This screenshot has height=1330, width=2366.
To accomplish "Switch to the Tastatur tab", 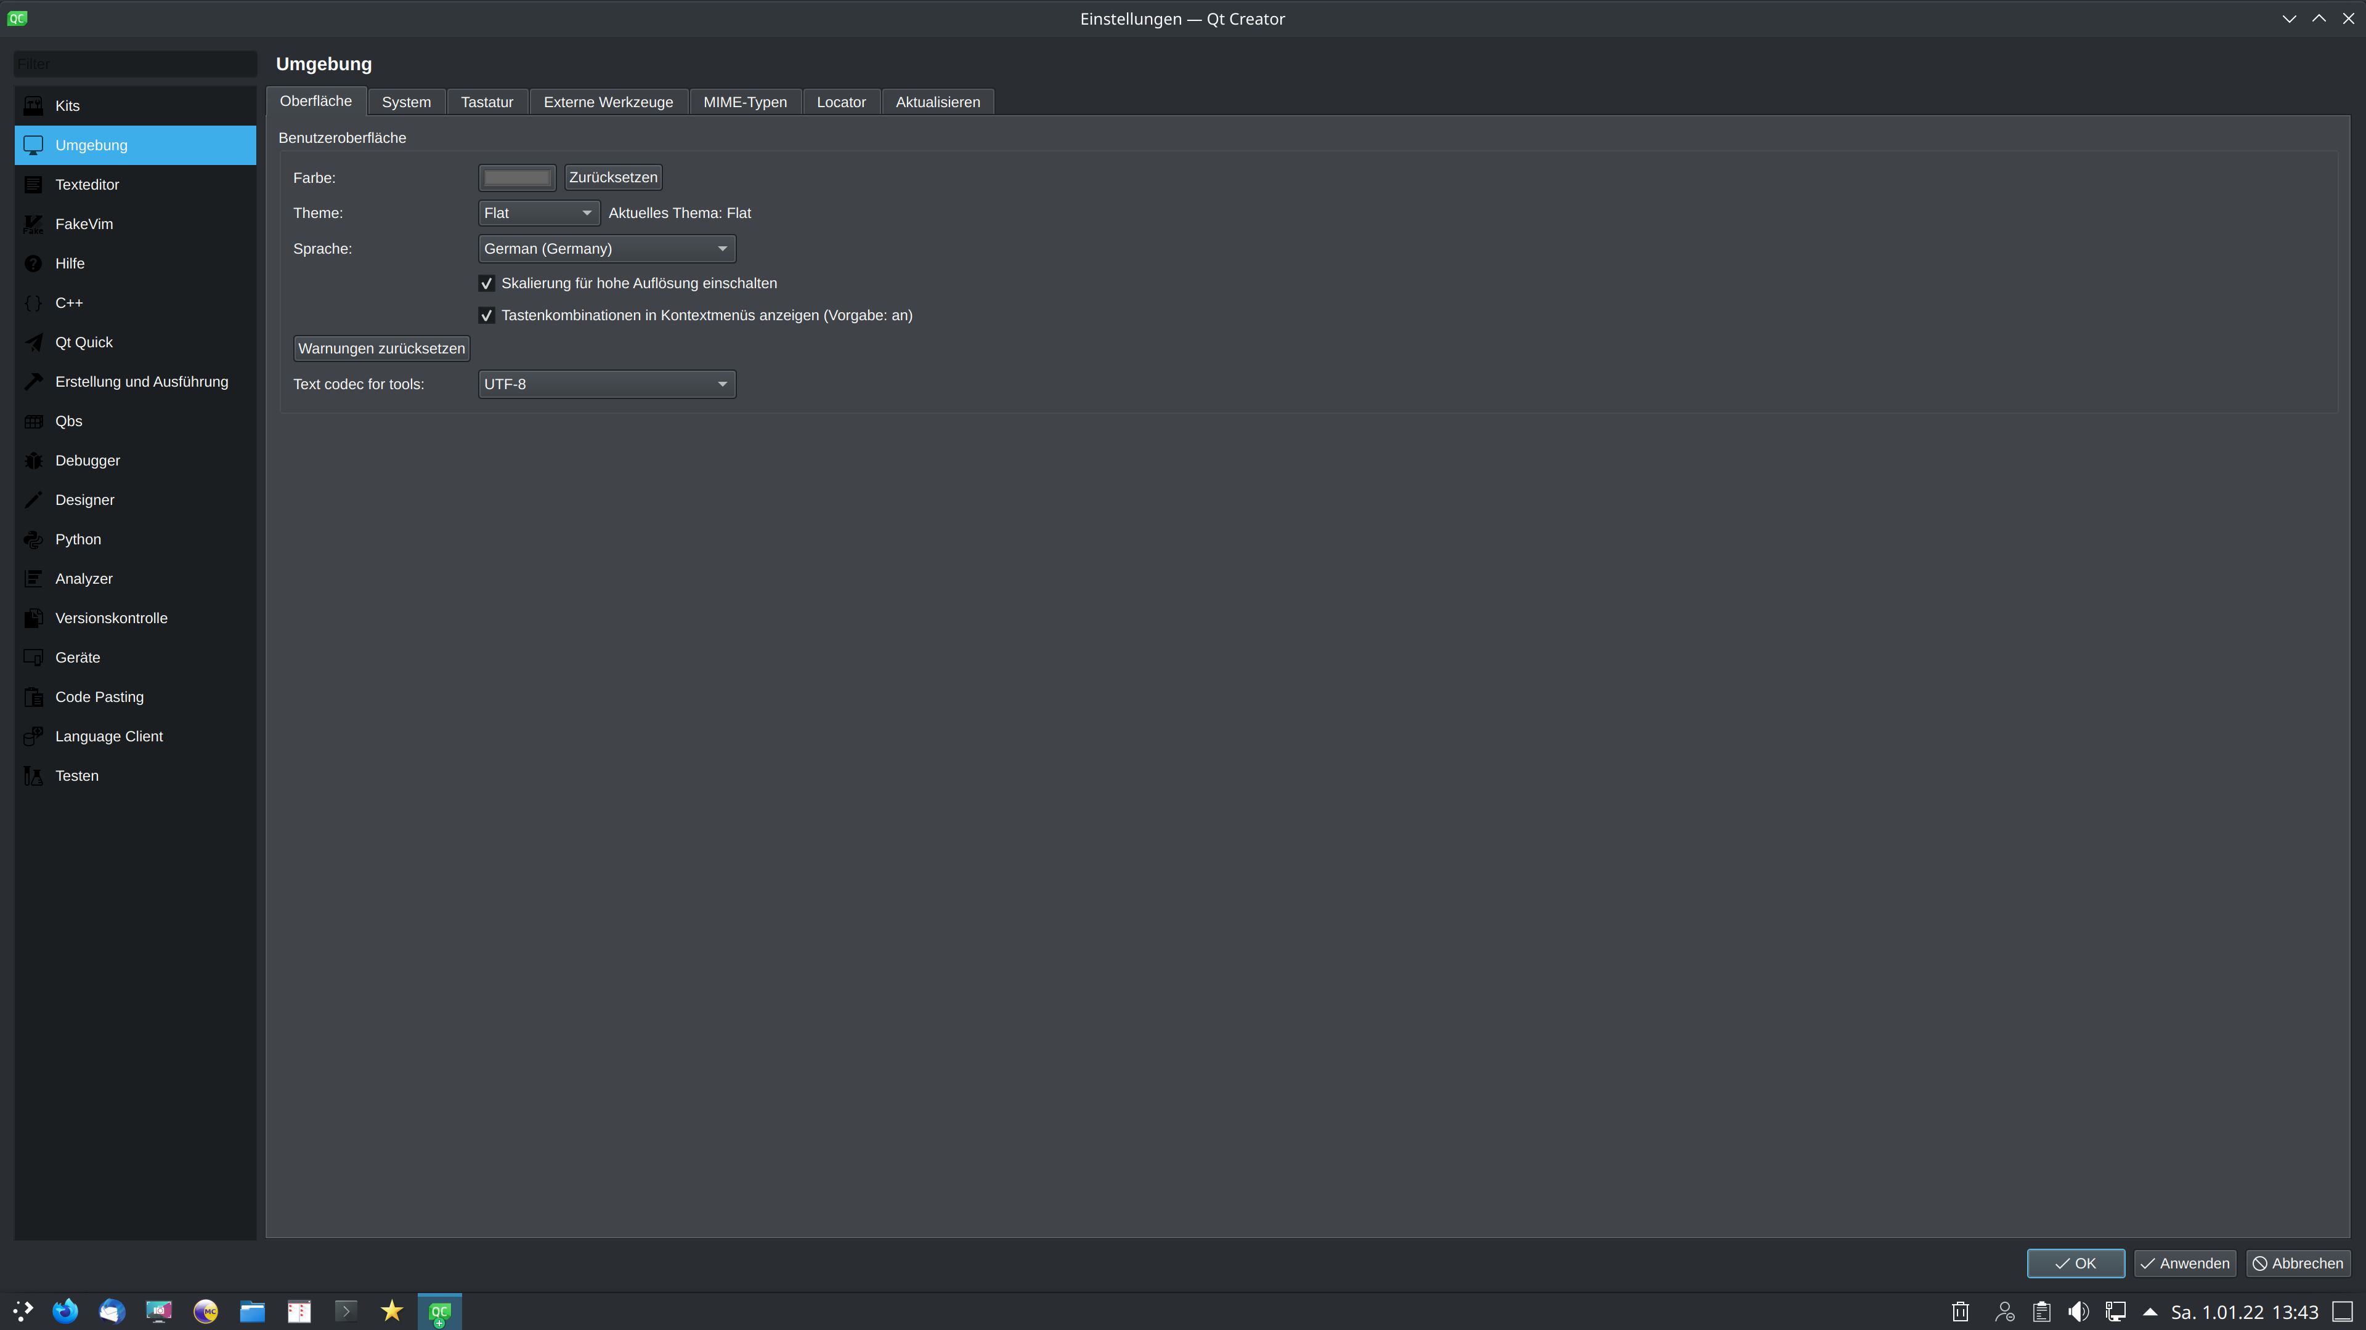I will (x=487, y=102).
